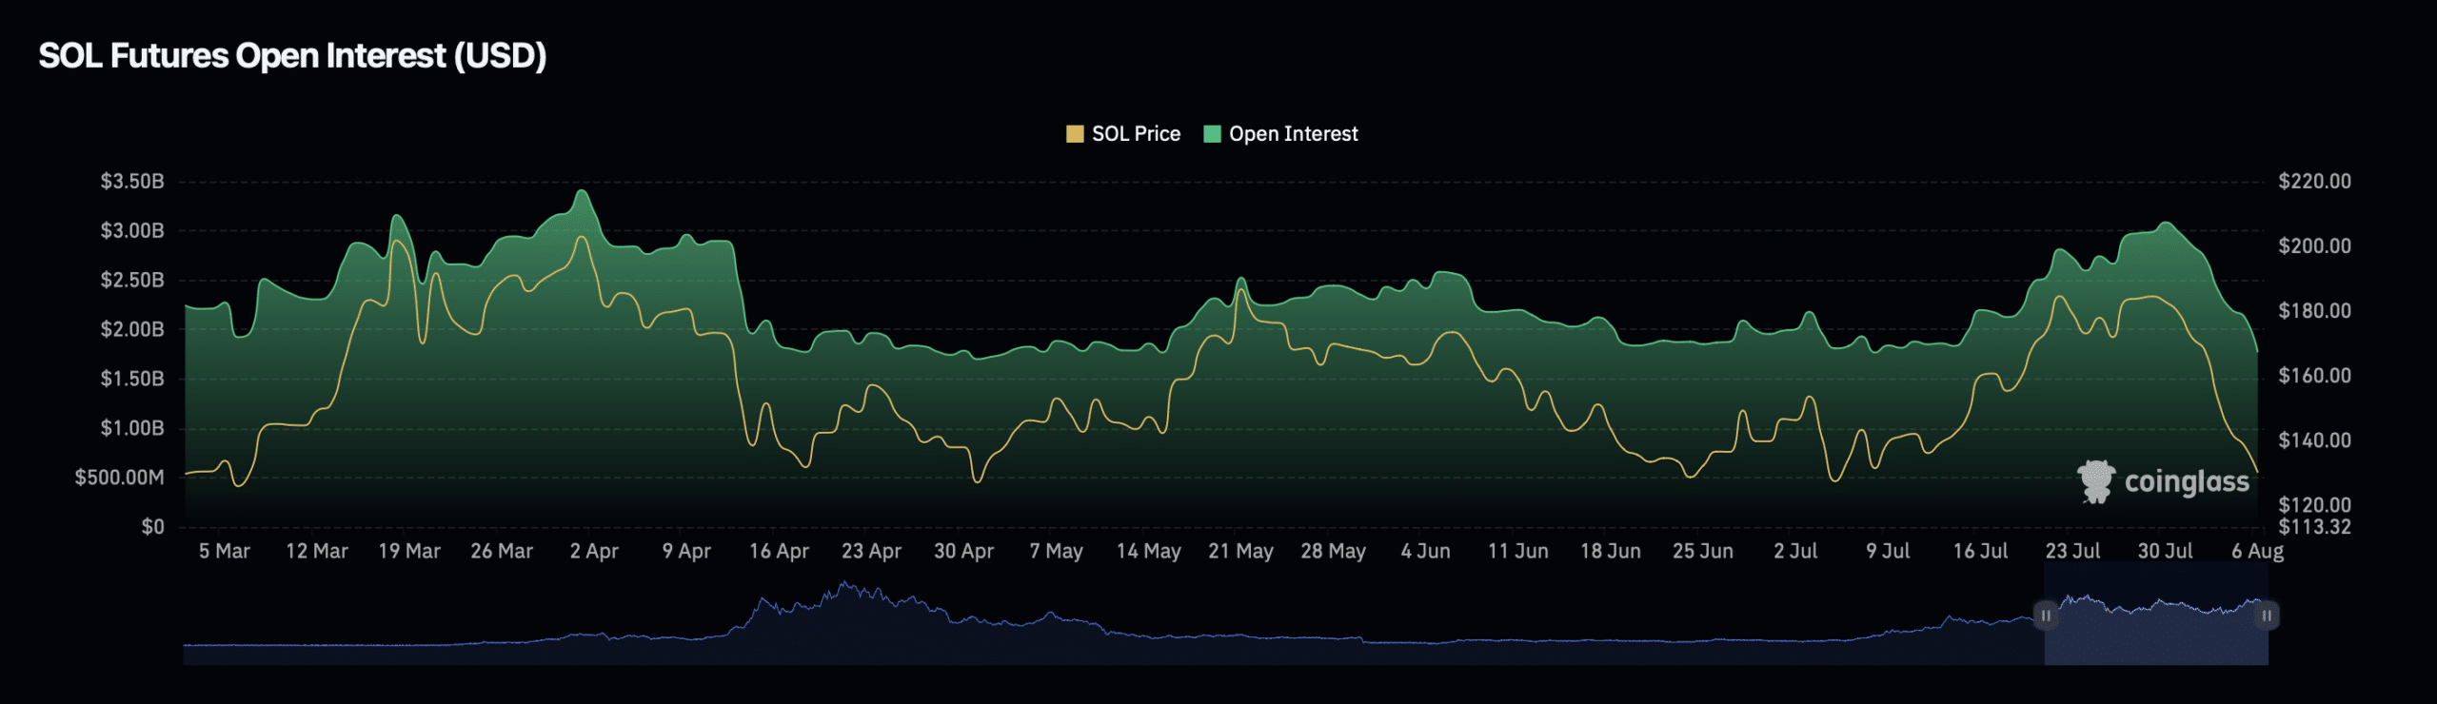Image resolution: width=2437 pixels, height=704 pixels.
Task: Click the yellow SOL Price legend square
Action: click(1075, 134)
